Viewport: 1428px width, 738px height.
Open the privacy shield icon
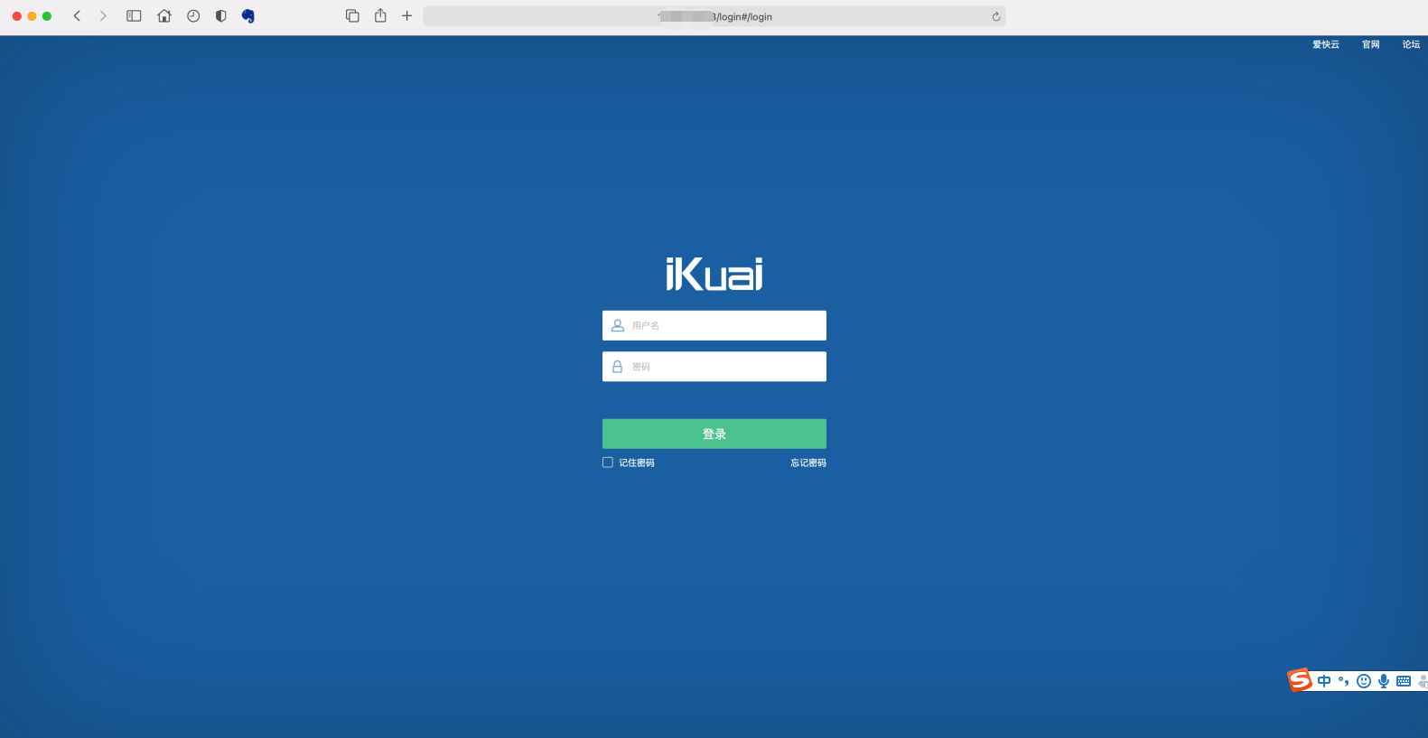tap(220, 15)
